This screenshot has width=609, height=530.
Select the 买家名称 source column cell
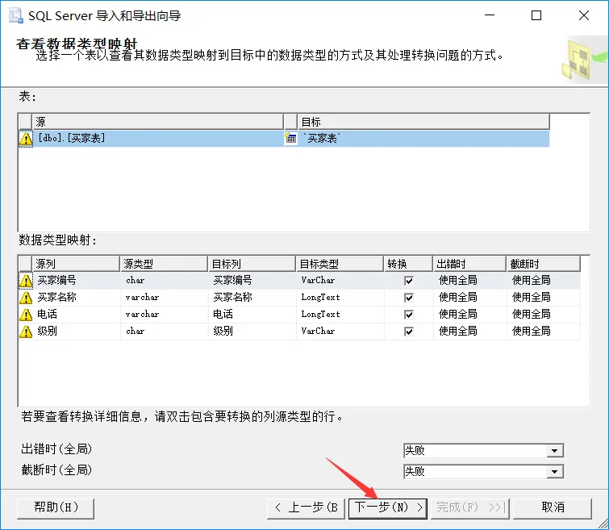[x=77, y=297]
